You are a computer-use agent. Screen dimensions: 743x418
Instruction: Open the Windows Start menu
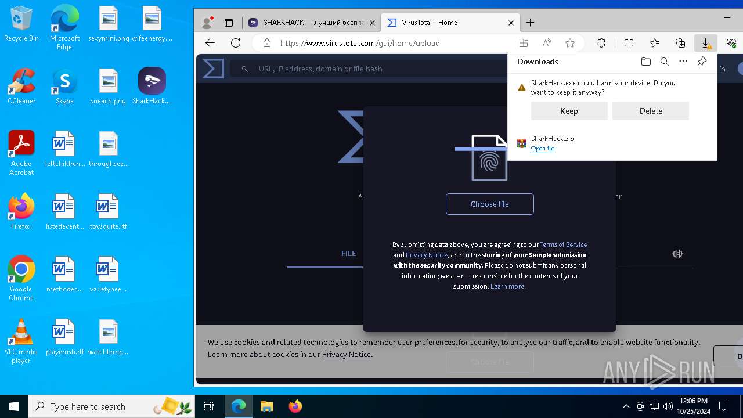click(14, 406)
